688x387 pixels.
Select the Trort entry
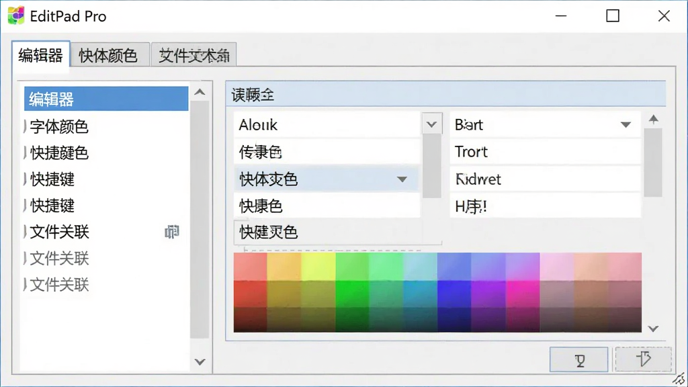click(545, 152)
